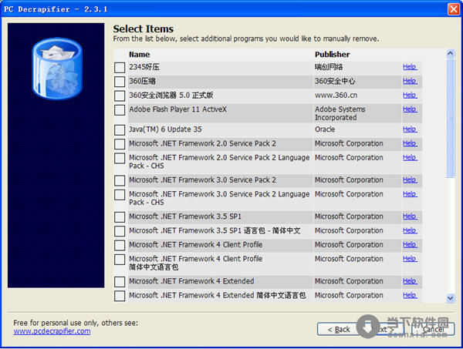Check .NET Framework 2.0 SP2 Language Pack CHS box
This screenshot has height=349, width=463.
pyautogui.click(x=120, y=158)
